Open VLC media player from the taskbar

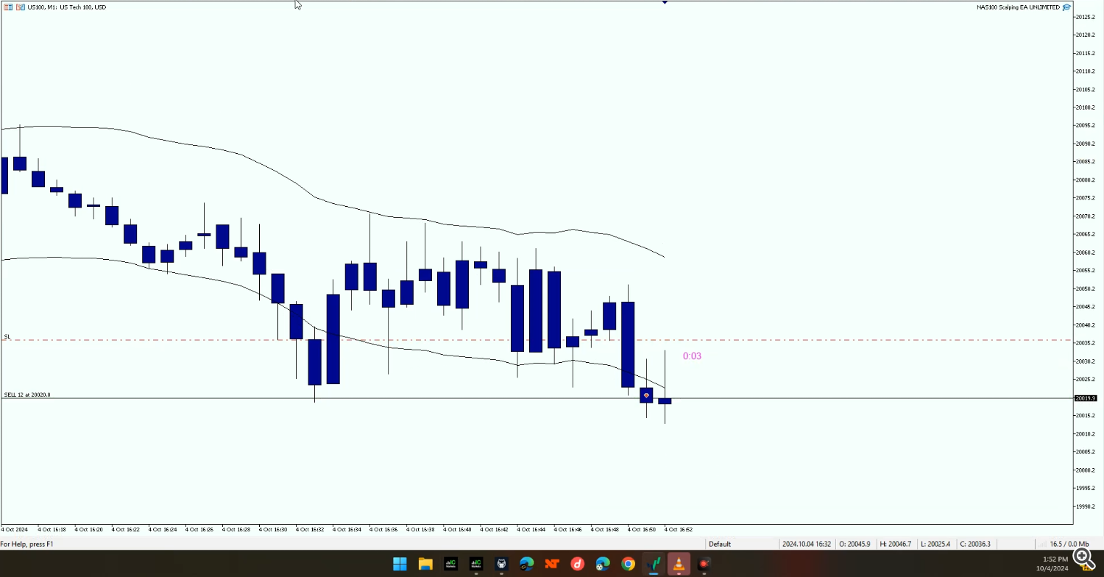click(x=679, y=564)
